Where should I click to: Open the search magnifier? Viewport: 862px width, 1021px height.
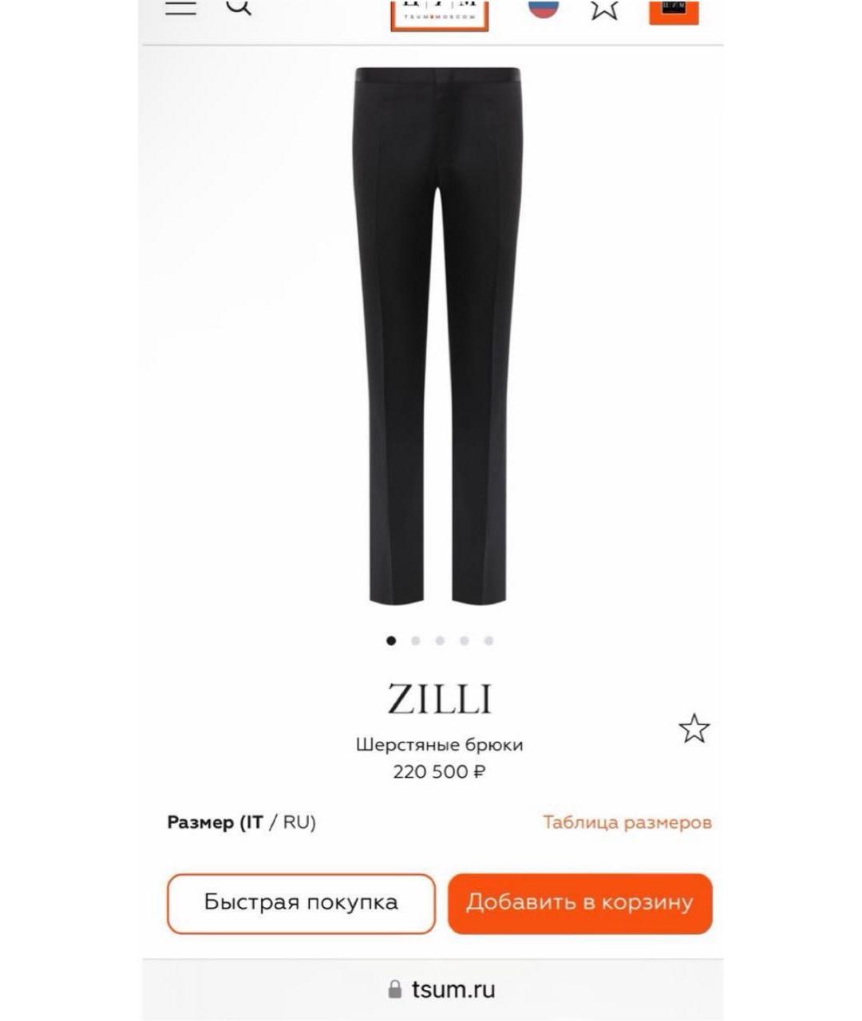coord(239,6)
